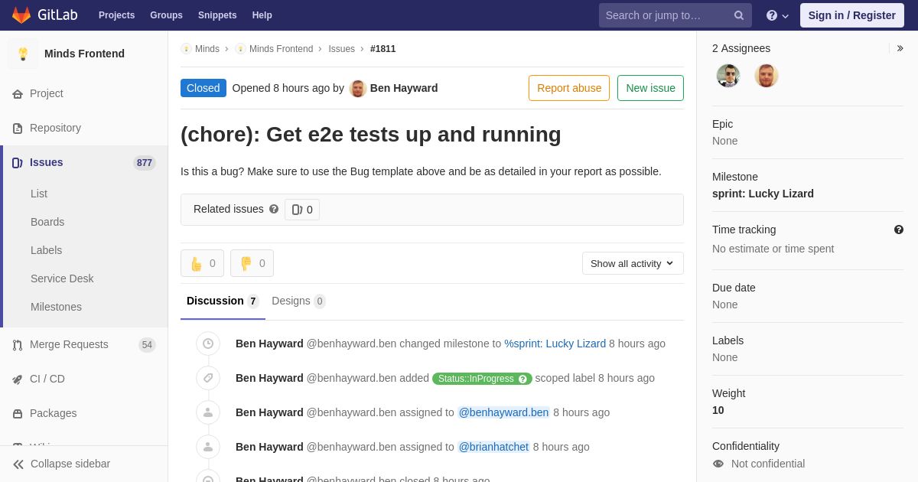Click the Repository file icon
Viewport: 918px width, 482px height.
pos(18,129)
